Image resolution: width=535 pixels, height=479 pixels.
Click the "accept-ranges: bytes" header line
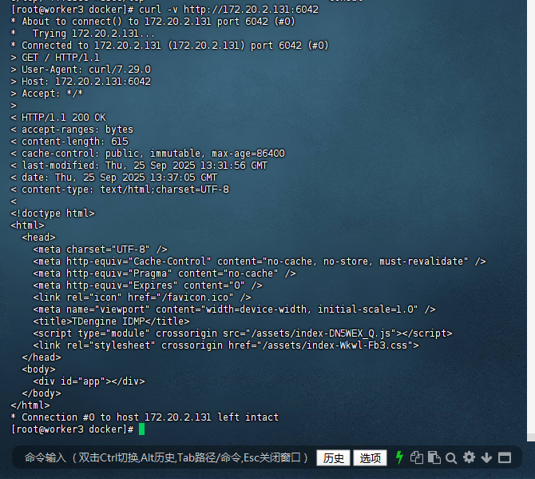(x=72, y=130)
